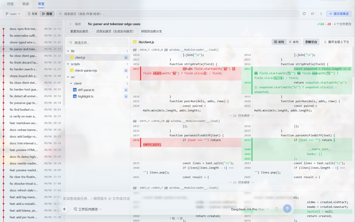Image resolution: width=355 pixels, height=222 pixels.
Task: Select check-parse.mjs in file tree
Action: pyautogui.click(x=97, y=71)
